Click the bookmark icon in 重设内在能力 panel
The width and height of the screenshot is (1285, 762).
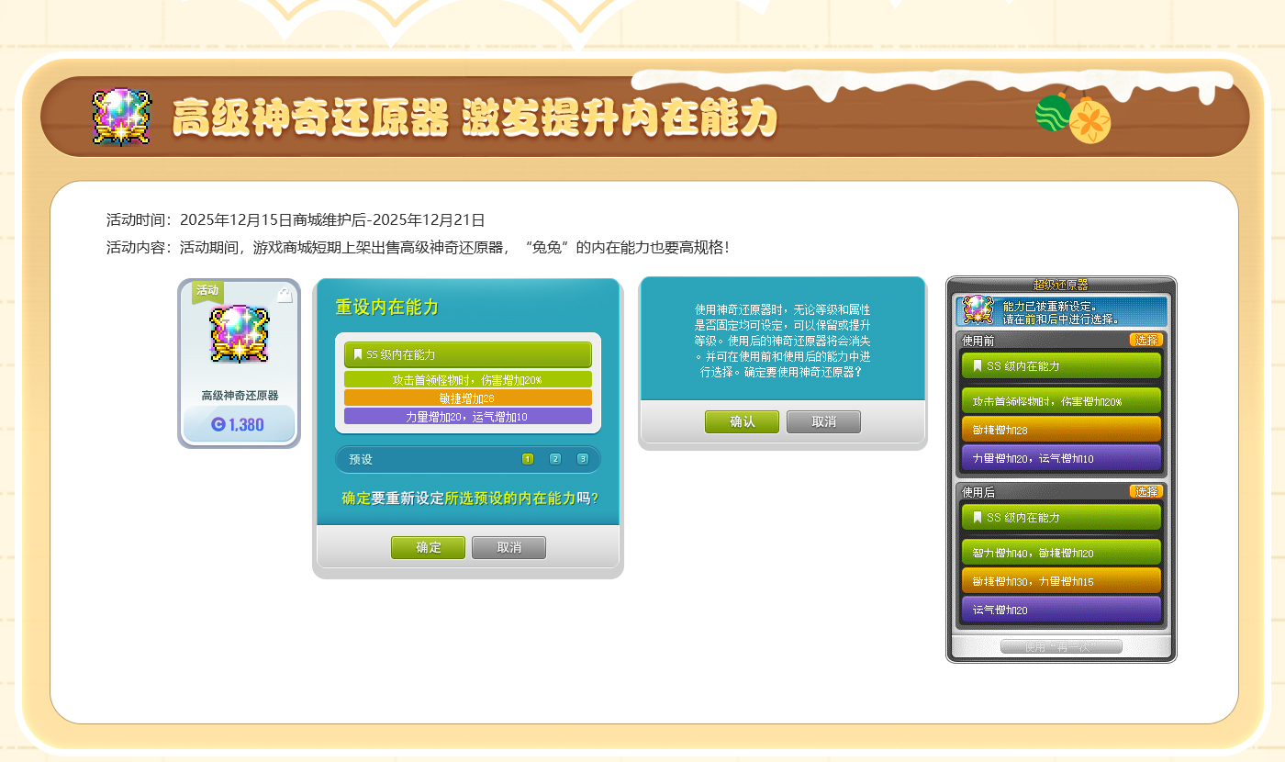coord(358,354)
